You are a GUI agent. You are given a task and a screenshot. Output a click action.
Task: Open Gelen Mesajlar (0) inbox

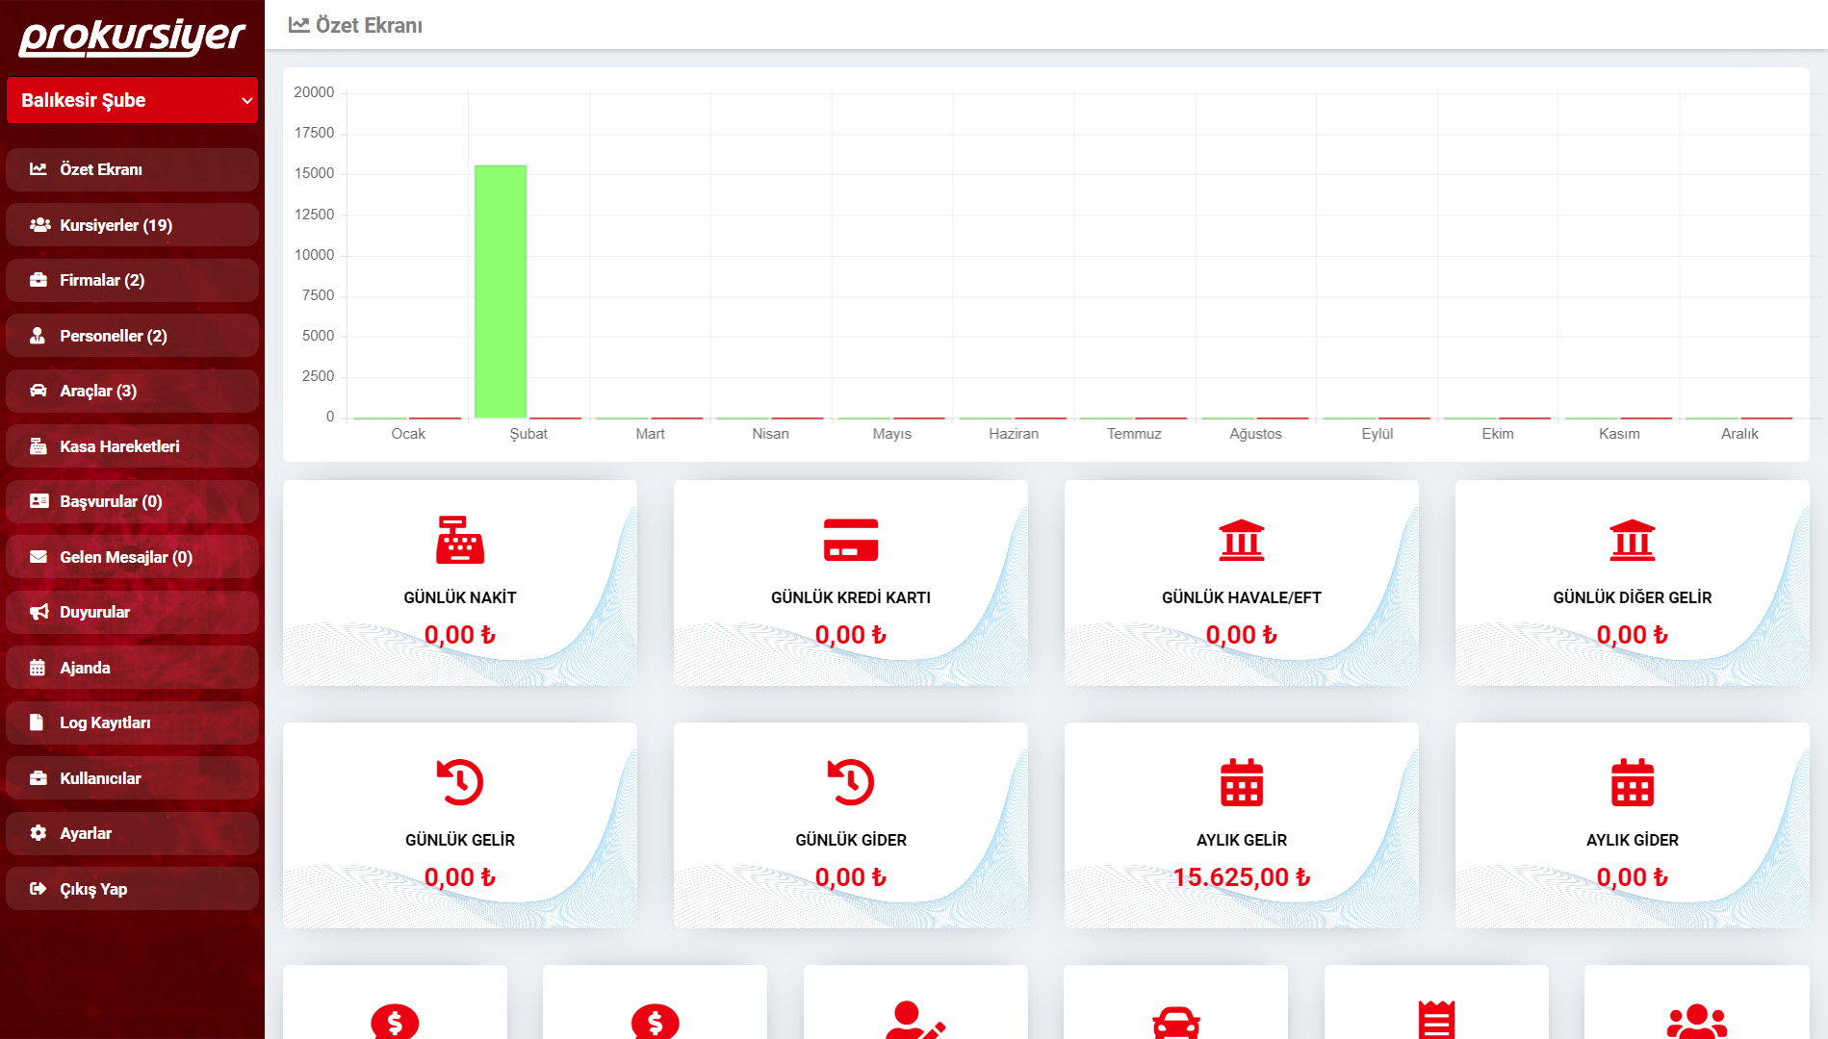pos(132,557)
